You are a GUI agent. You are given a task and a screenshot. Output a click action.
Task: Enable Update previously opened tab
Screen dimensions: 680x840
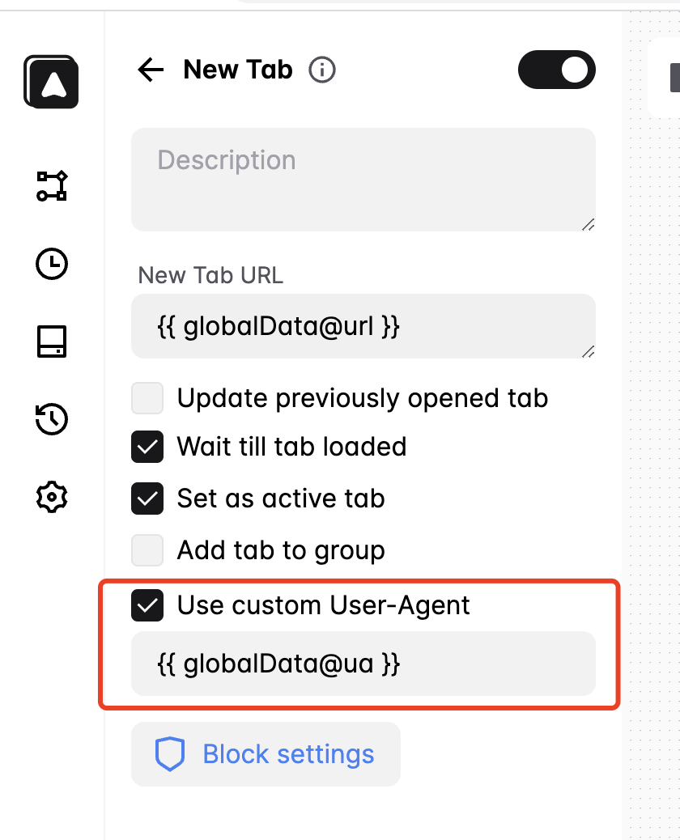click(147, 398)
